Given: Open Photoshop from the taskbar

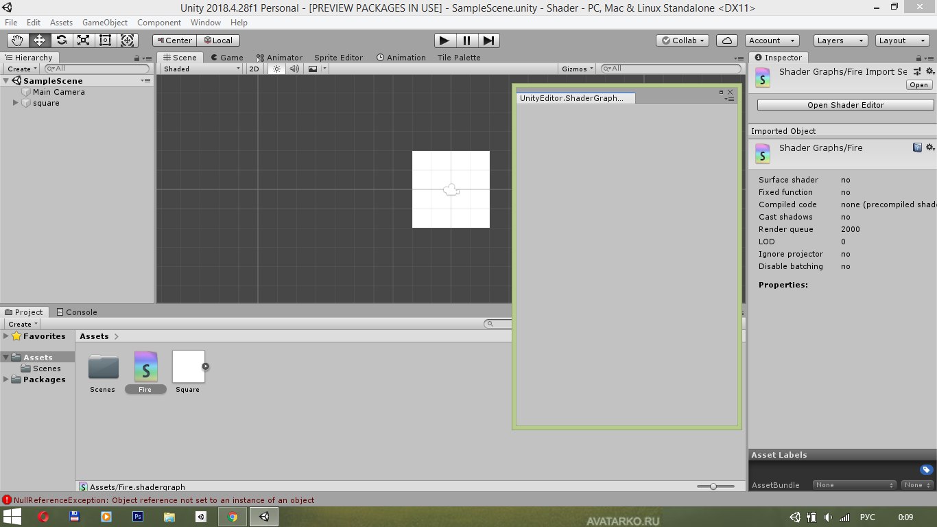Looking at the screenshot, I should 138,517.
